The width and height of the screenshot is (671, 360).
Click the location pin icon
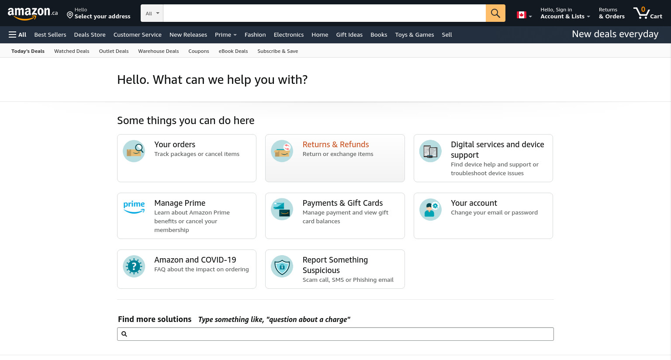(x=70, y=15)
